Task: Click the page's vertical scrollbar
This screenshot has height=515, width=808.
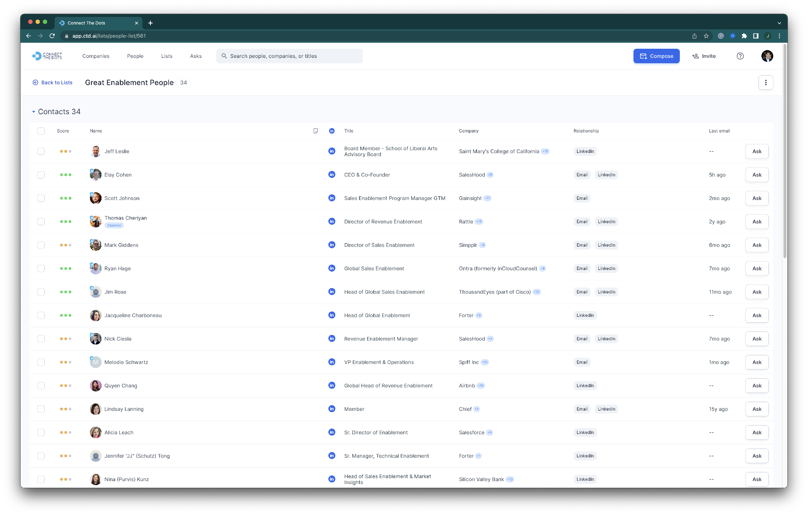Action: [785, 151]
